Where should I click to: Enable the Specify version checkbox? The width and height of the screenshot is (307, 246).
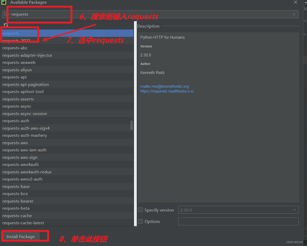point(140,210)
